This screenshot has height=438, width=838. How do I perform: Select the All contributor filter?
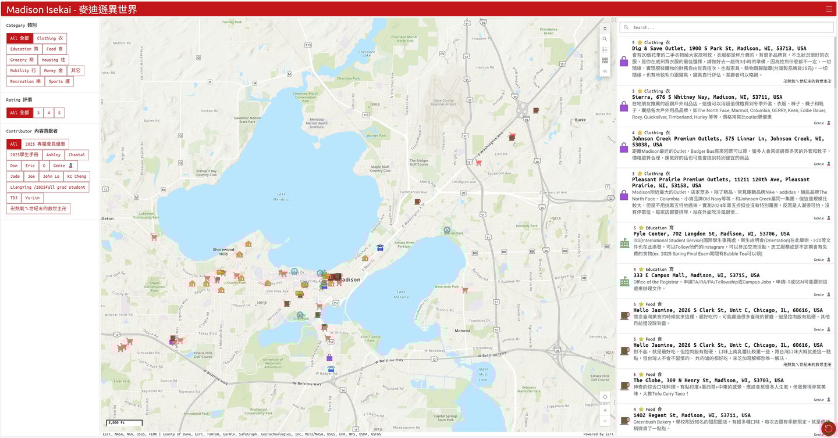[14, 144]
